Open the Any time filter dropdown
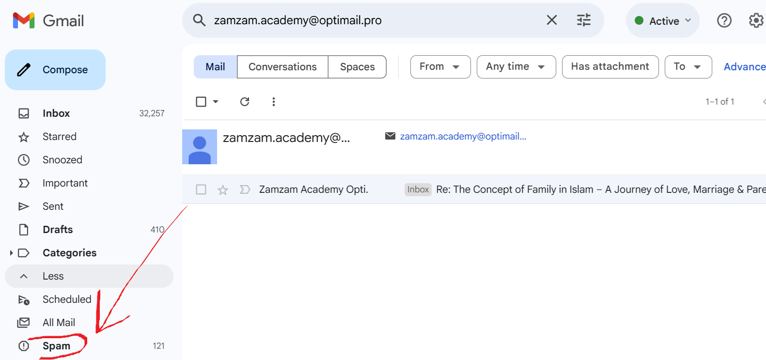This screenshot has height=360, width=766. tap(516, 67)
